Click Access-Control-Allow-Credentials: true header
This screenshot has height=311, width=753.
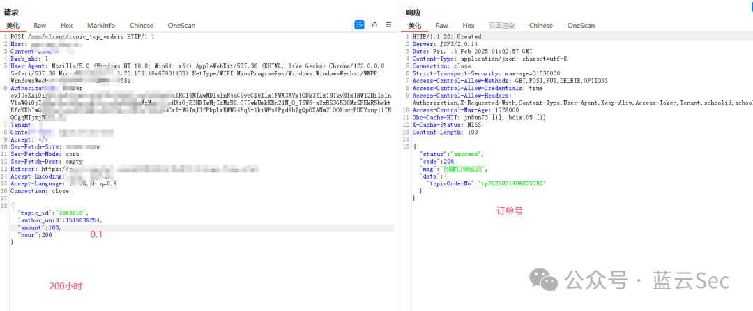click(478, 88)
